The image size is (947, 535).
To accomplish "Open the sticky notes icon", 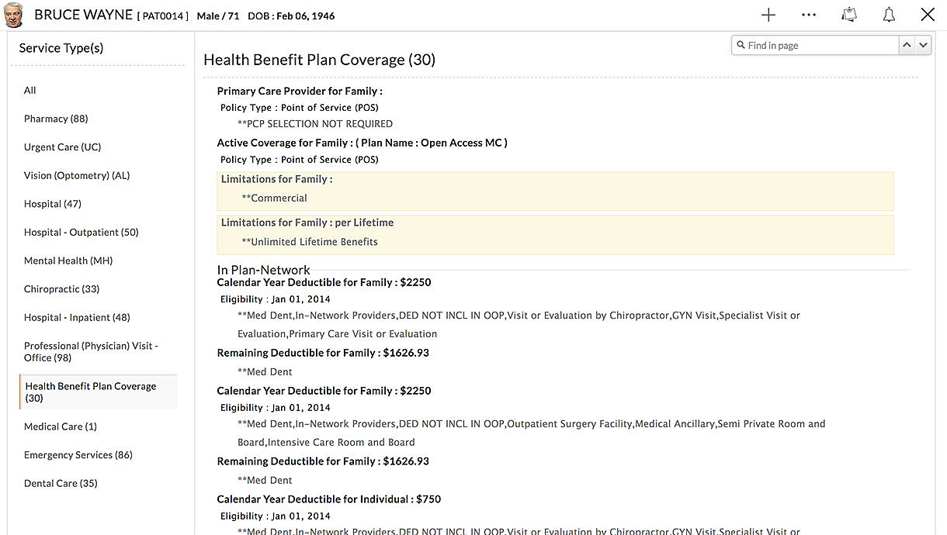I will 848,15.
